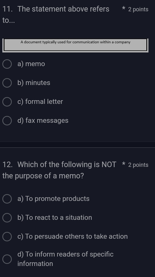Select answer b) minutes for question 11

7,83
